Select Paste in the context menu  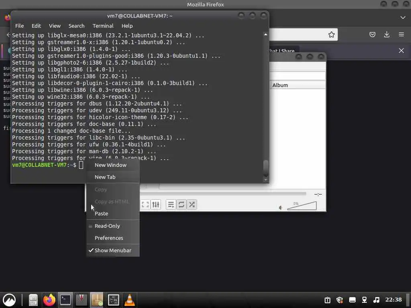[x=113, y=213]
